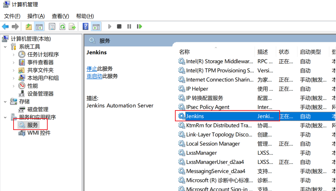This screenshot has height=191, width=336.
Task: Select the WMI 控件 icon
Action: click(22, 133)
